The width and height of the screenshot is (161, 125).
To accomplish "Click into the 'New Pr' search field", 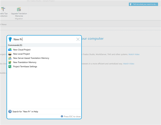I will coord(44,39).
